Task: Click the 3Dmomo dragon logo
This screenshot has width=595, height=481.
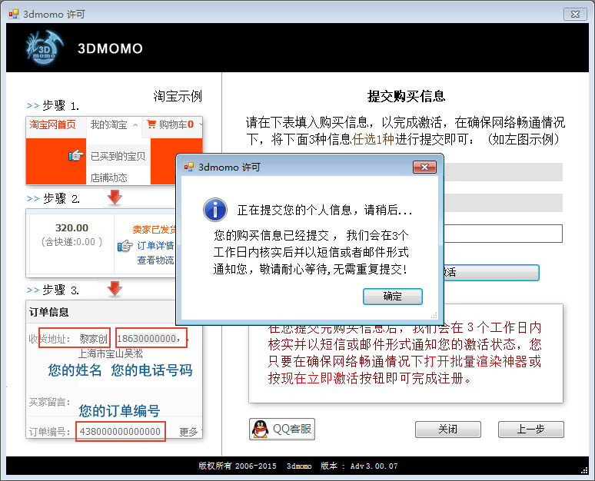Action: 44,48
